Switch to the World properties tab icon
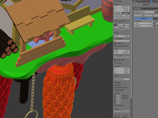Image resolution: width=158 pixels, height=118 pixels. tap(145, 1)
